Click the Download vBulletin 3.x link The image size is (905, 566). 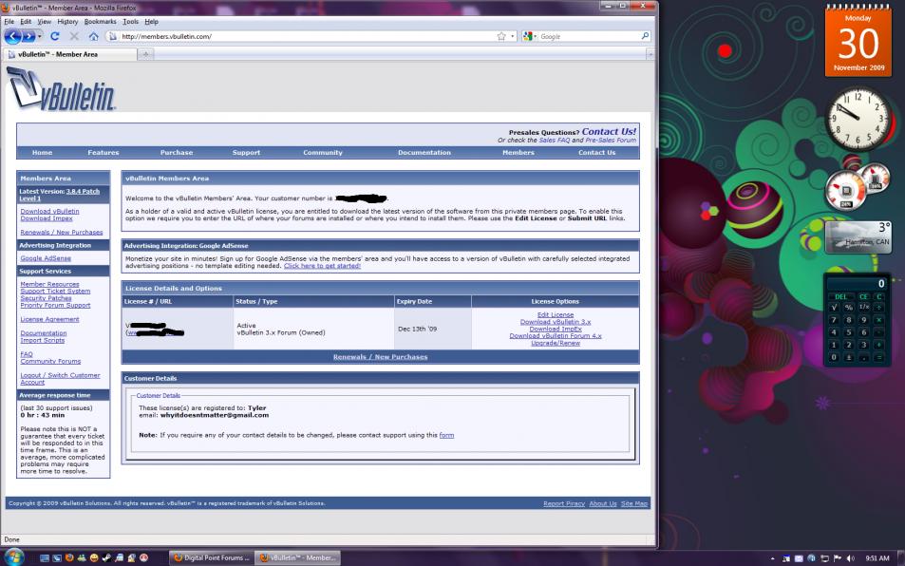pos(555,322)
